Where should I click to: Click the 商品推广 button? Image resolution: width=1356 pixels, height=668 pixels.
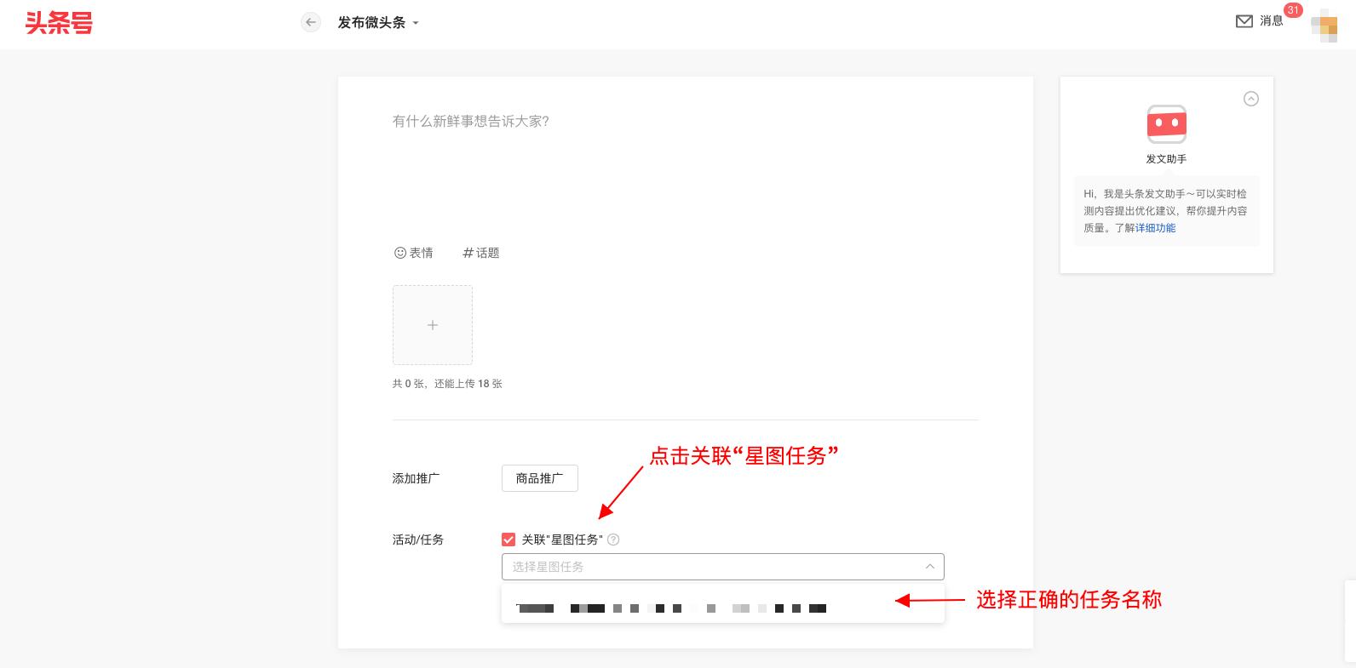(540, 478)
